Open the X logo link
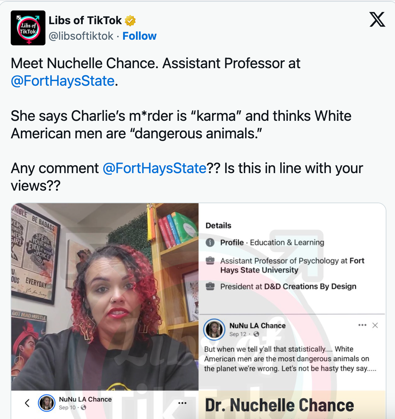 377,20
